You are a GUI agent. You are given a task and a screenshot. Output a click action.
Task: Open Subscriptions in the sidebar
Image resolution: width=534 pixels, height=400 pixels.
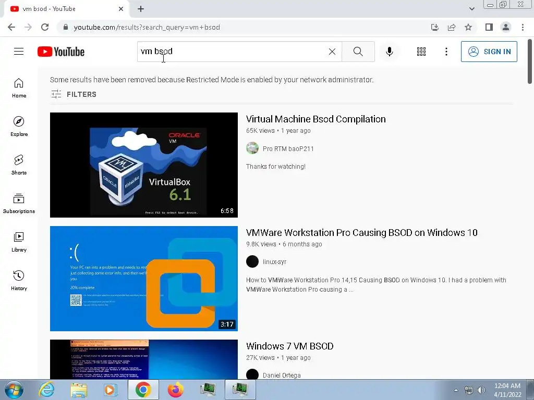click(19, 204)
